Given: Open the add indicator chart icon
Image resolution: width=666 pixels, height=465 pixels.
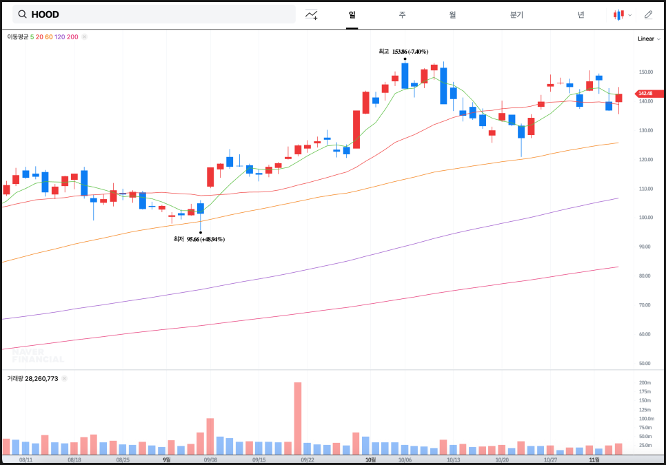Looking at the screenshot, I should (x=312, y=14).
